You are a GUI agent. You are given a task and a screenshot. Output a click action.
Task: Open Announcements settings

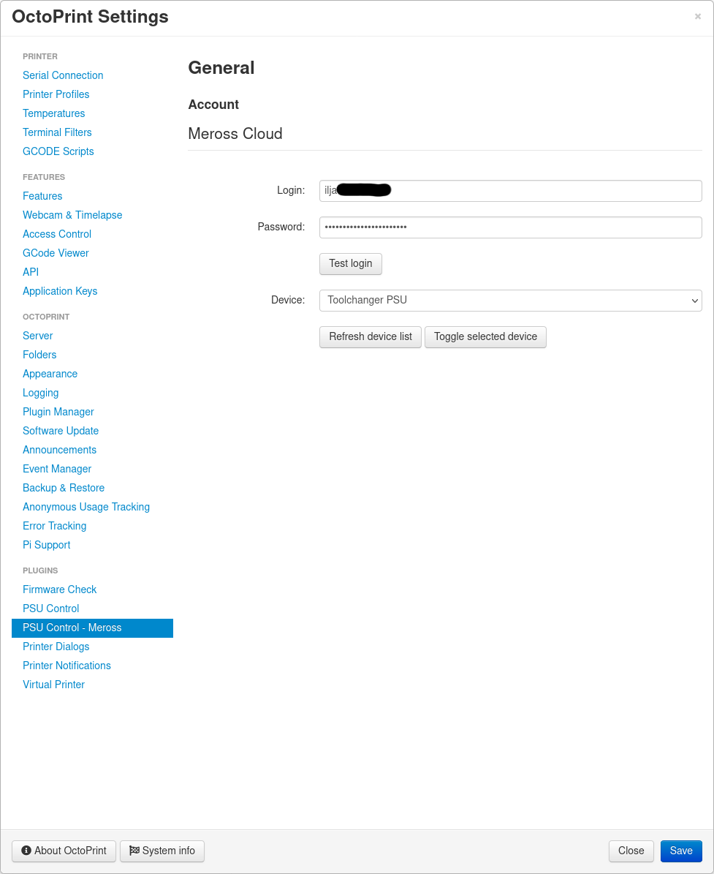click(60, 449)
